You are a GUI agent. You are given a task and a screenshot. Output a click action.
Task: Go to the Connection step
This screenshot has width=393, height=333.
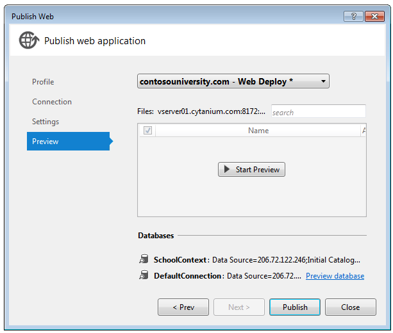tap(52, 102)
